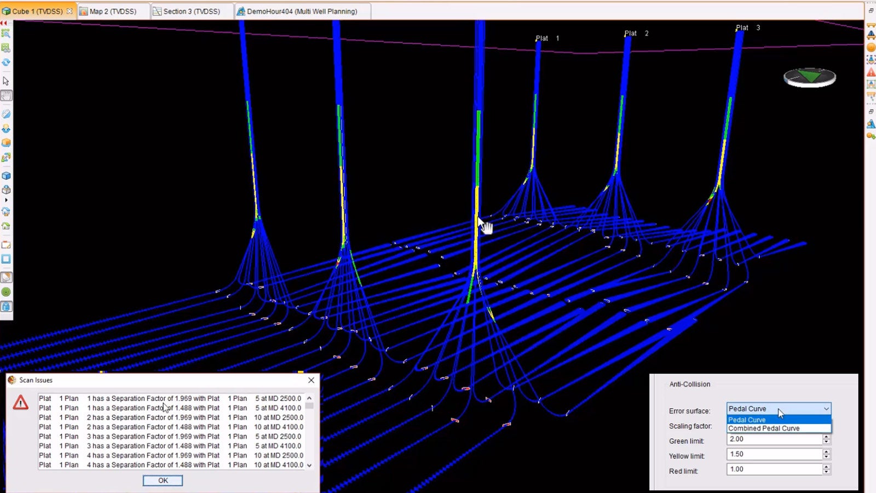Decrease the Green limit with down stepper
Image resolution: width=876 pixels, height=493 pixels.
[827, 442]
